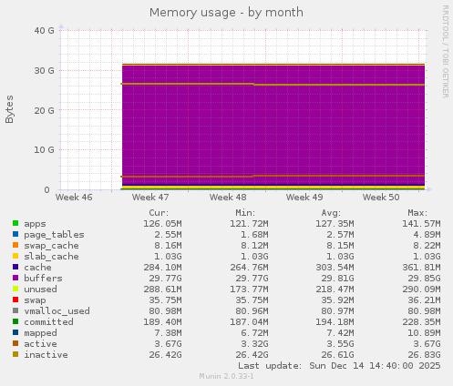Click the mapped max value 10.89M
This screenshot has width=453, height=386.
pos(424,333)
